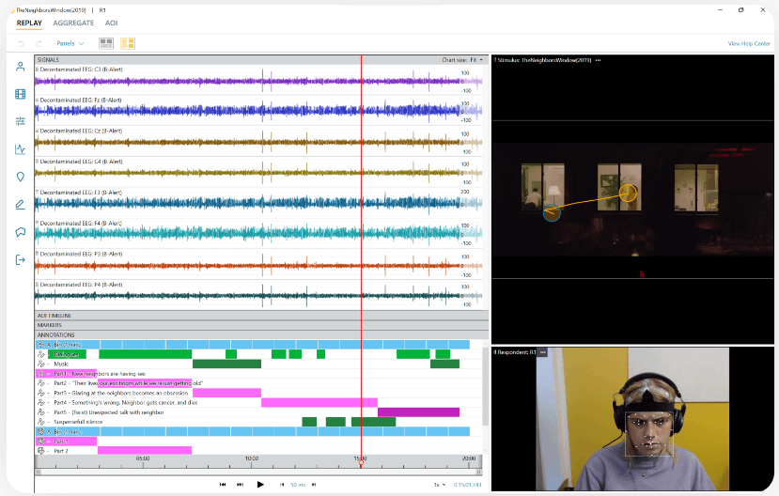
Task: Jump to the start of the recording
Action: pyautogui.click(x=223, y=485)
